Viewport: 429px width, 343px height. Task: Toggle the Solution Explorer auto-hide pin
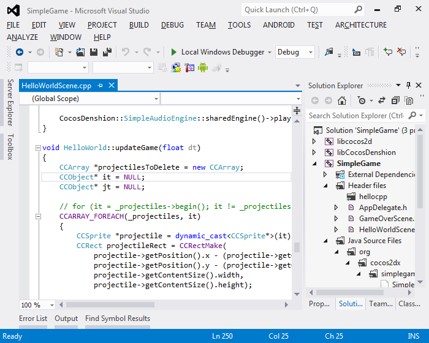[x=409, y=85]
